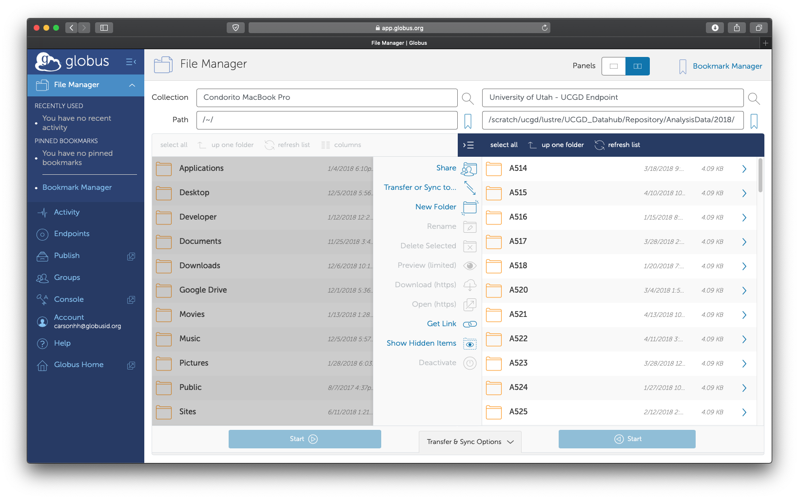
Task: Switch to single panel view
Action: 614,66
